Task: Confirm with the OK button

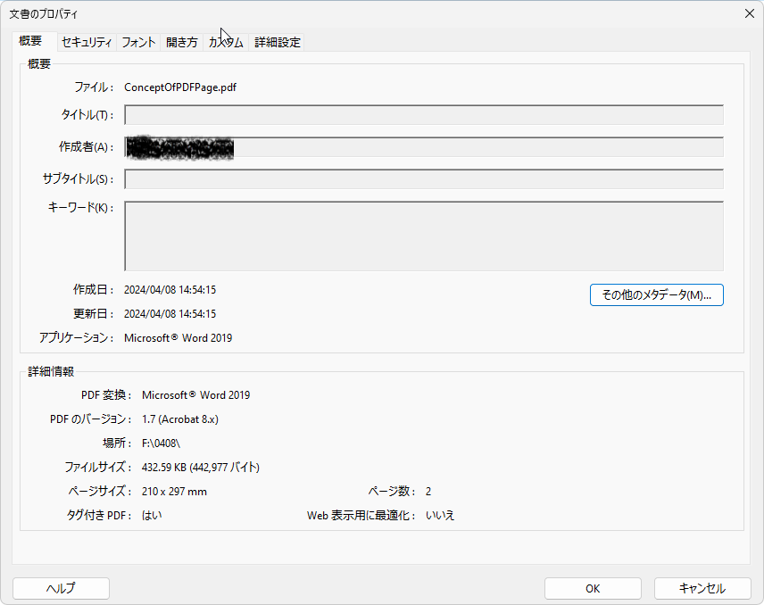Action: [x=593, y=588]
